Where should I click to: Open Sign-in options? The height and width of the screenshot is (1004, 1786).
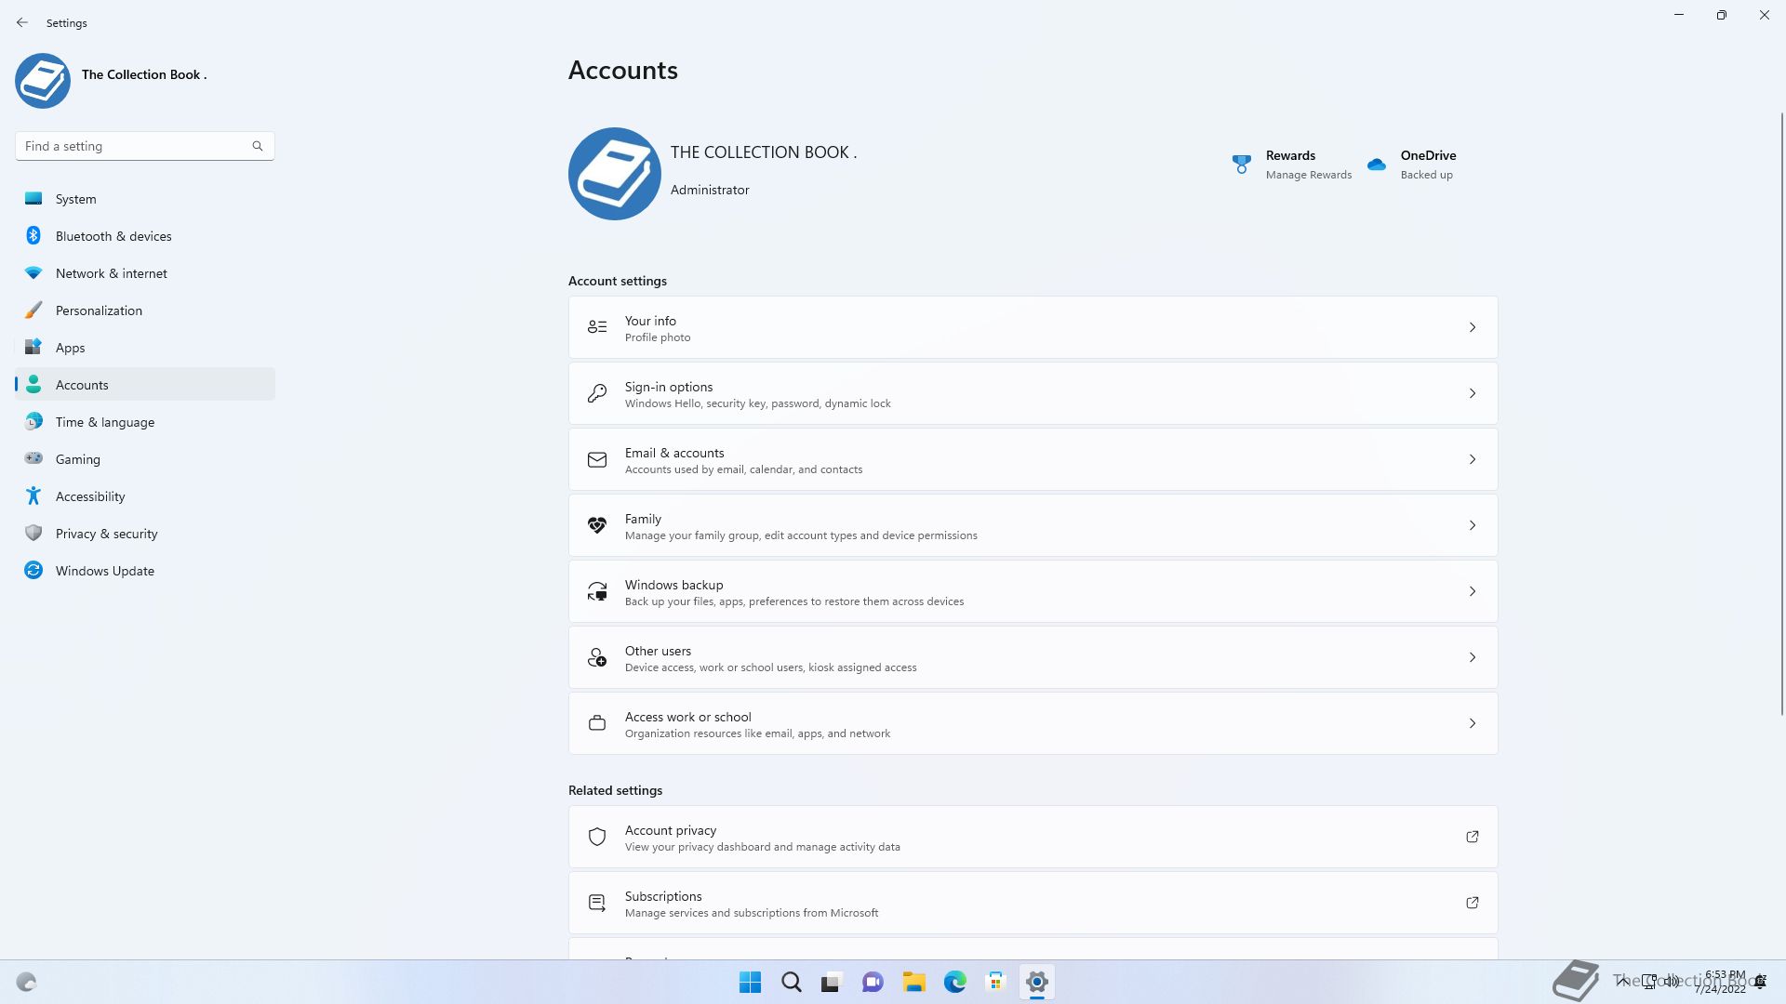[1033, 393]
